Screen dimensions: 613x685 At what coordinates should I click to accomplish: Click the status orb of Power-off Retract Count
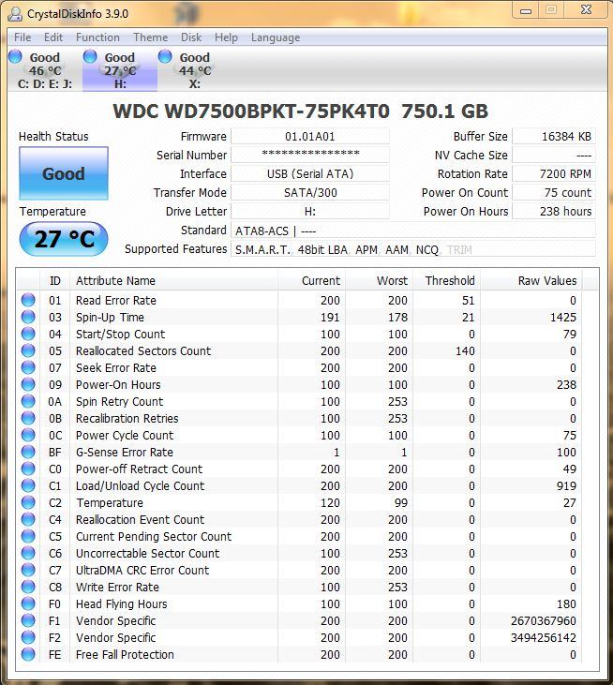coord(28,469)
